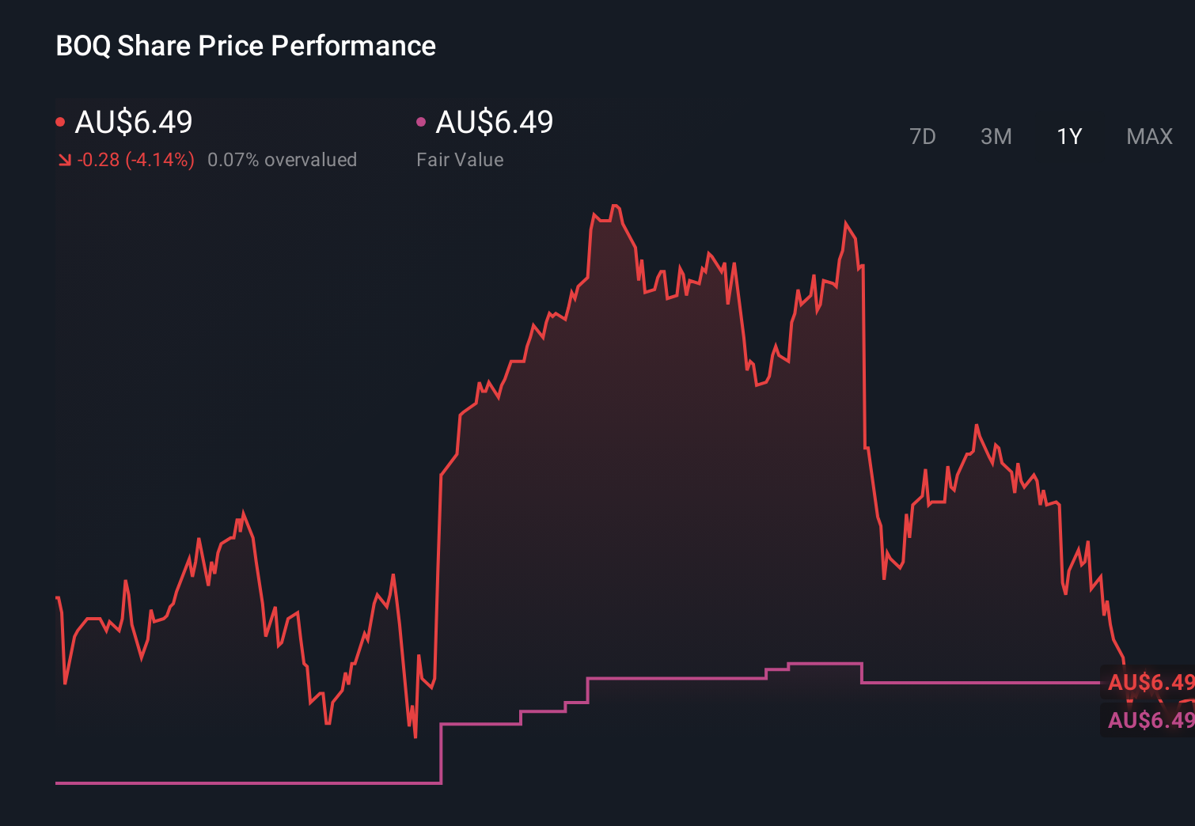
Task: Open the MAX historical range
Action: (x=1149, y=137)
